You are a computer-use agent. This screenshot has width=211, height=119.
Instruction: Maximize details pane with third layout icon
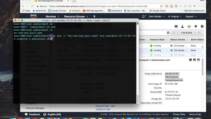[198, 60]
